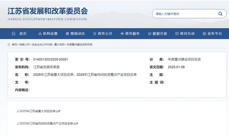Image resolution: width=229 pixels, height=137 pixels.
Task: Open the 业务平台 menu item
Action: click(x=215, y=34)
